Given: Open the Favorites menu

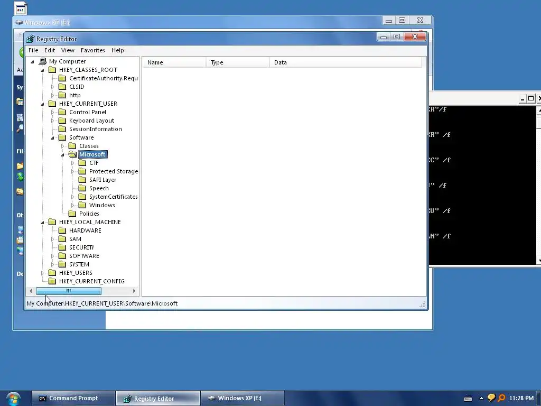Looking at the screenshot, I should (x=92, y=50).
